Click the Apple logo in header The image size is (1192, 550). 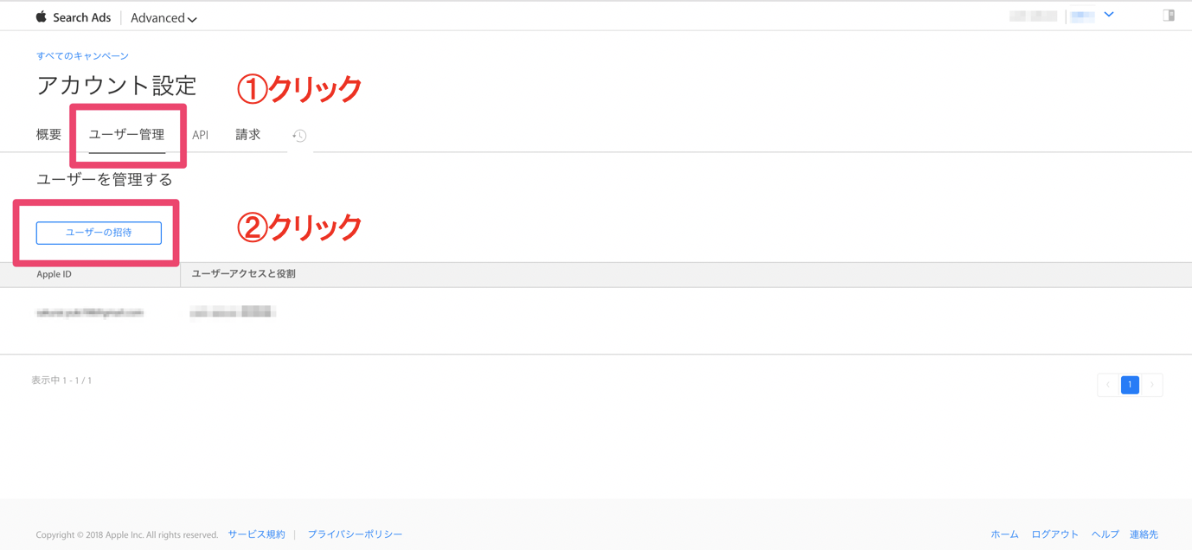[41, 16]
